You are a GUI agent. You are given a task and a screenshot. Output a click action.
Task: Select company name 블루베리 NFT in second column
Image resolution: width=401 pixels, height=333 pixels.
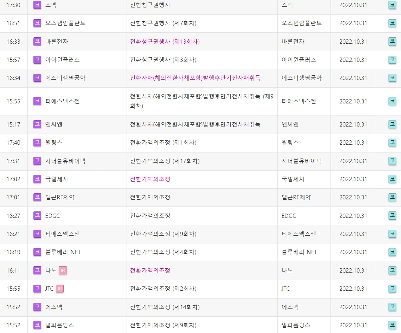tap(63, 252)
